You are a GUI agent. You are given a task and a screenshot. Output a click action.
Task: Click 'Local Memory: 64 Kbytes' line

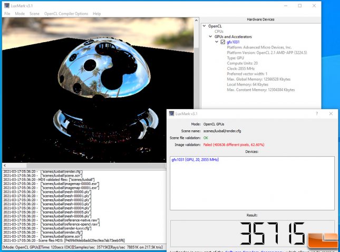[x=247, y=84]
